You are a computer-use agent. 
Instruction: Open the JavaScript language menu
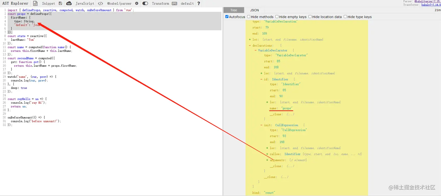[85, 3]
